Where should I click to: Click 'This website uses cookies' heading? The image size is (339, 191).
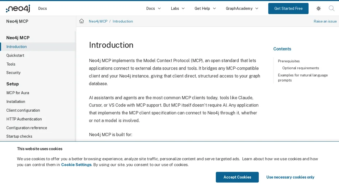click(x=39, y=149)
